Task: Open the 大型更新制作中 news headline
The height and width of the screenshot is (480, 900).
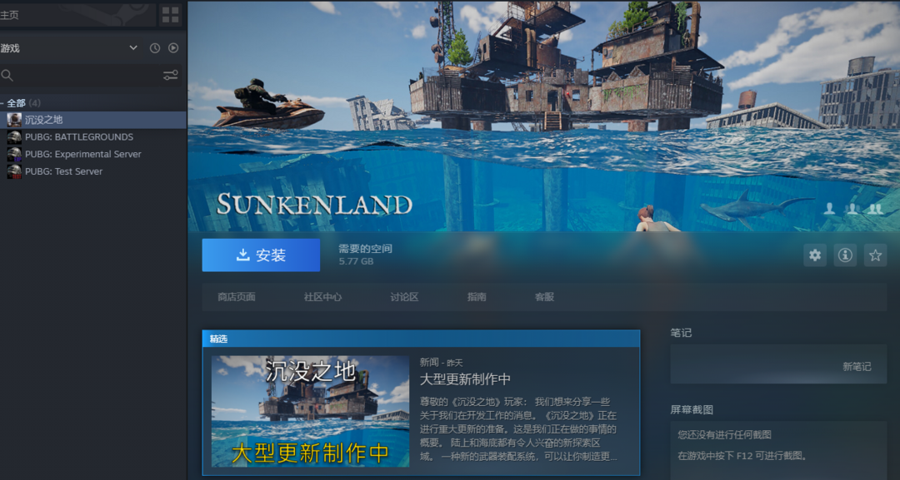Action: coord(465,379)
